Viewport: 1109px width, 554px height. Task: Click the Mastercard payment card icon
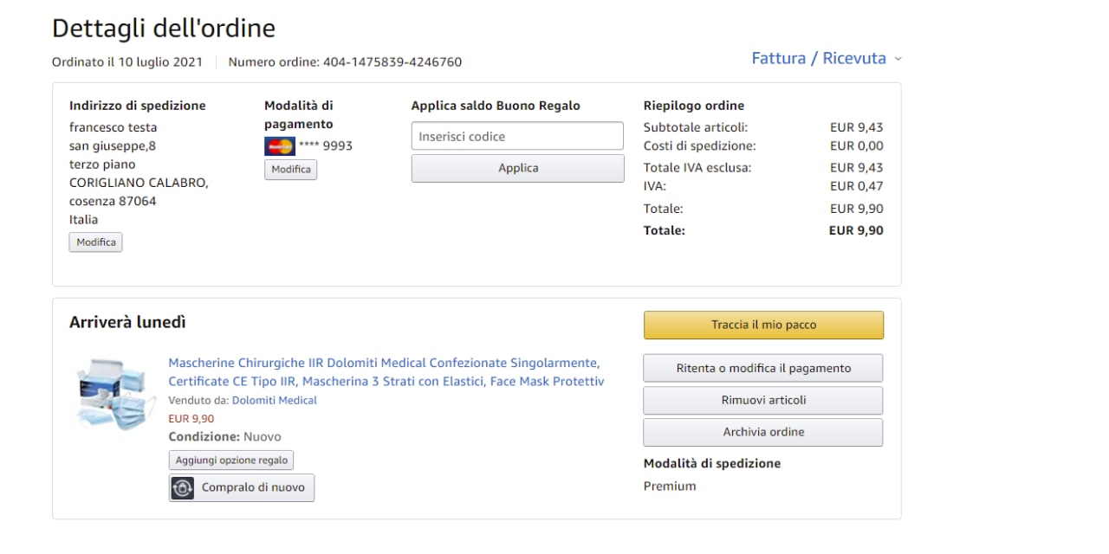point(279,146)
